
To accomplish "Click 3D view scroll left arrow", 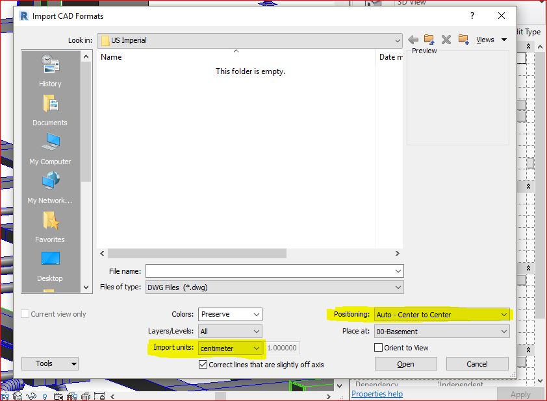I will [112, 396].
